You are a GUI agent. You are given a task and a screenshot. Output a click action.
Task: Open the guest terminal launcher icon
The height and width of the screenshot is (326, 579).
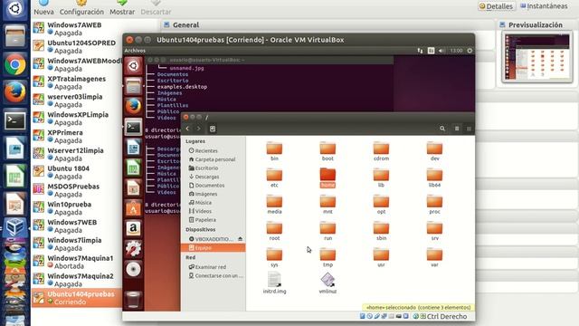point(133,127)
